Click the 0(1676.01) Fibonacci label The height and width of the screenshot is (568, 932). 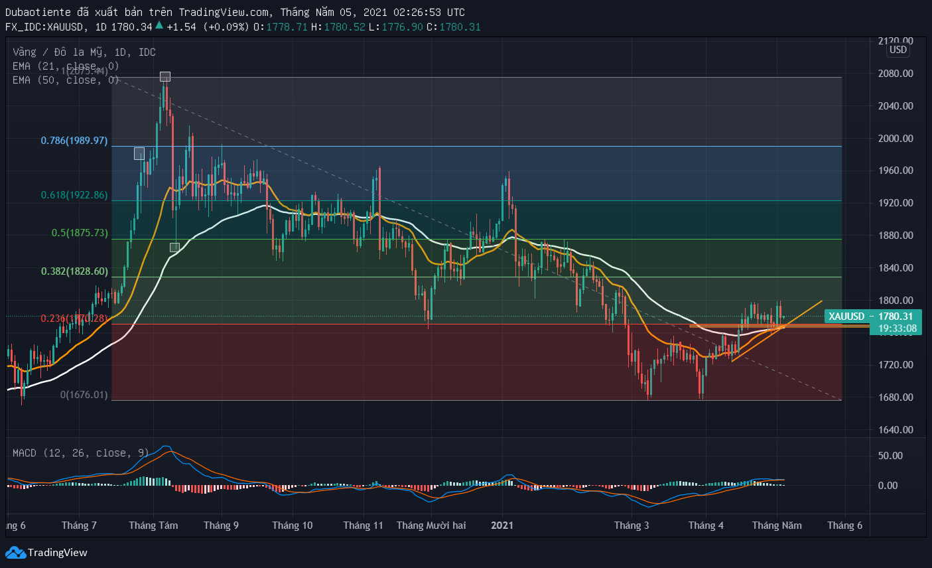(x=84, y=395)
